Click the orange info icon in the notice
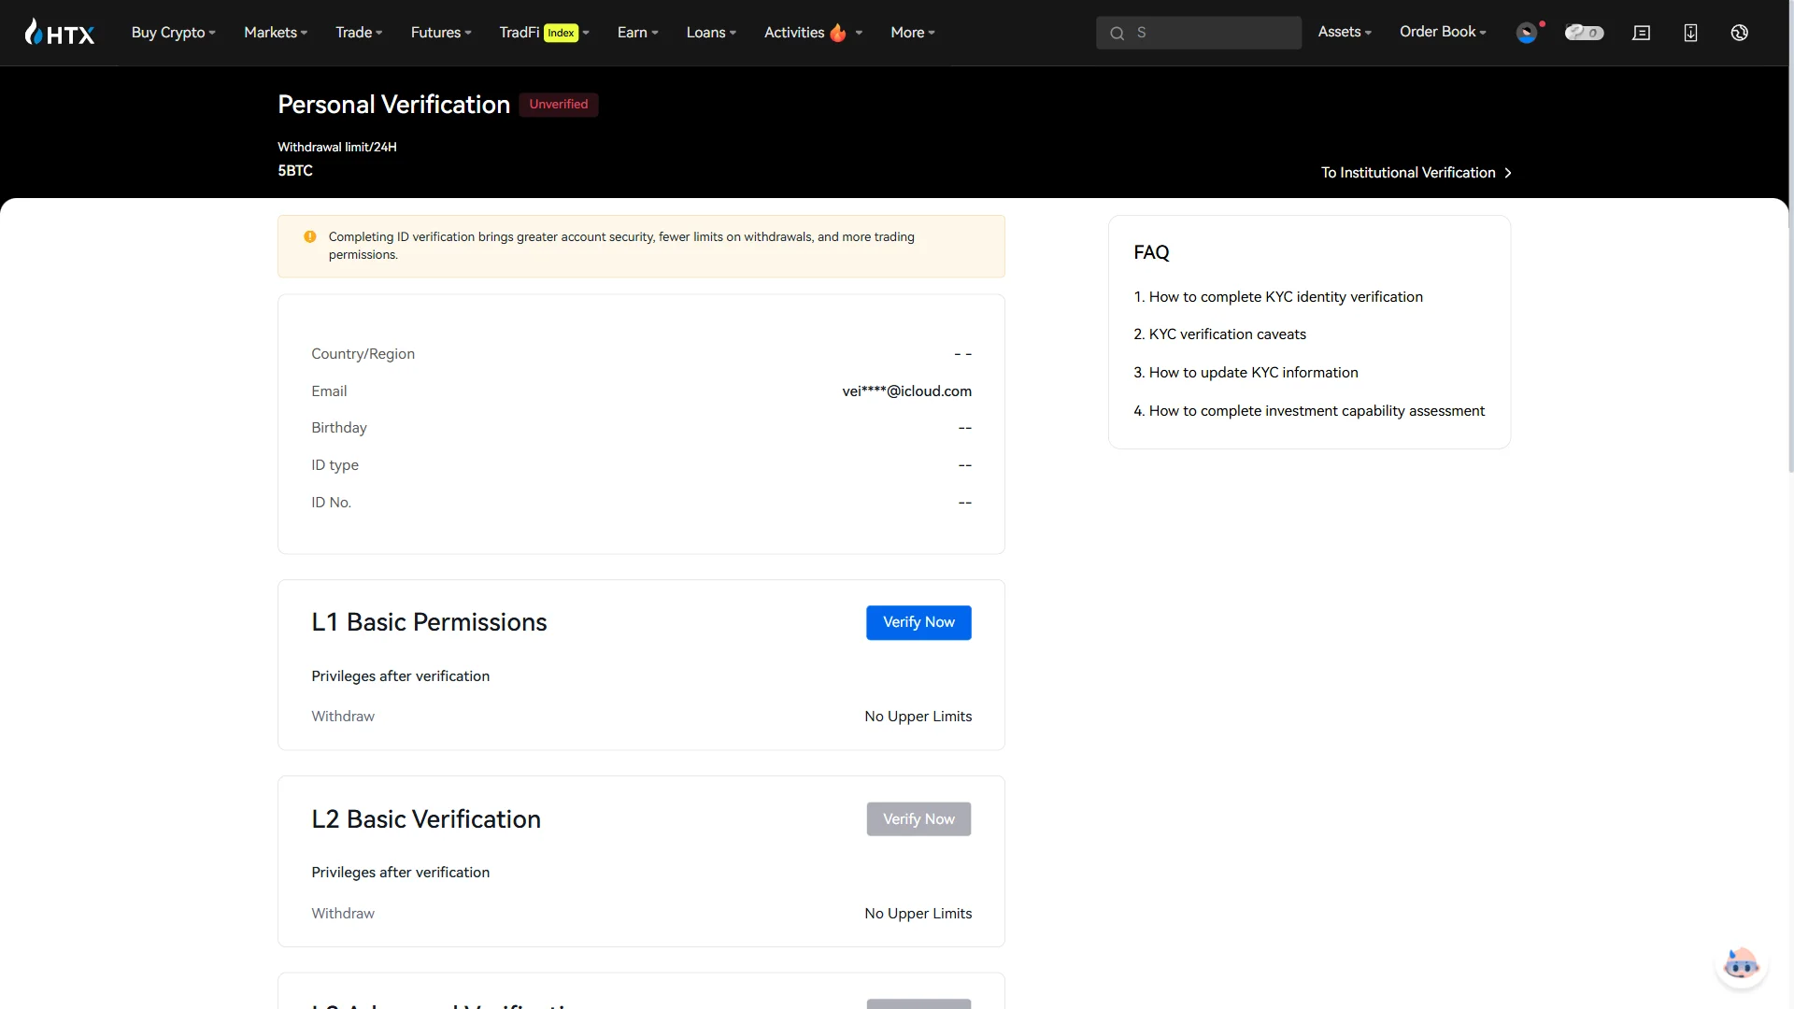This screenshot has height=1009, width=1794. [310, 237]
